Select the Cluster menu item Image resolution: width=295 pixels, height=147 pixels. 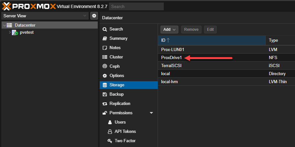(116, 57)
